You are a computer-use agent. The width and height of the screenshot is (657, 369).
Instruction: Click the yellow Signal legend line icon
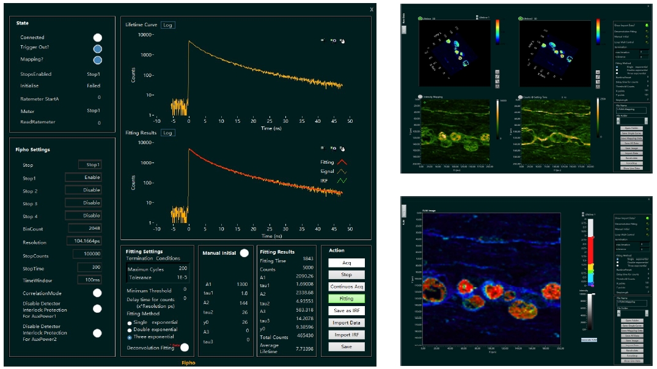[343, 172]
